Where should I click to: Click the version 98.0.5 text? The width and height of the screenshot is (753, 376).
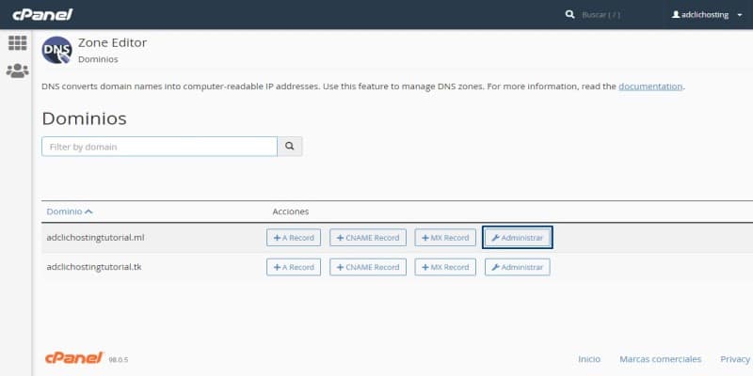(119, 360)
